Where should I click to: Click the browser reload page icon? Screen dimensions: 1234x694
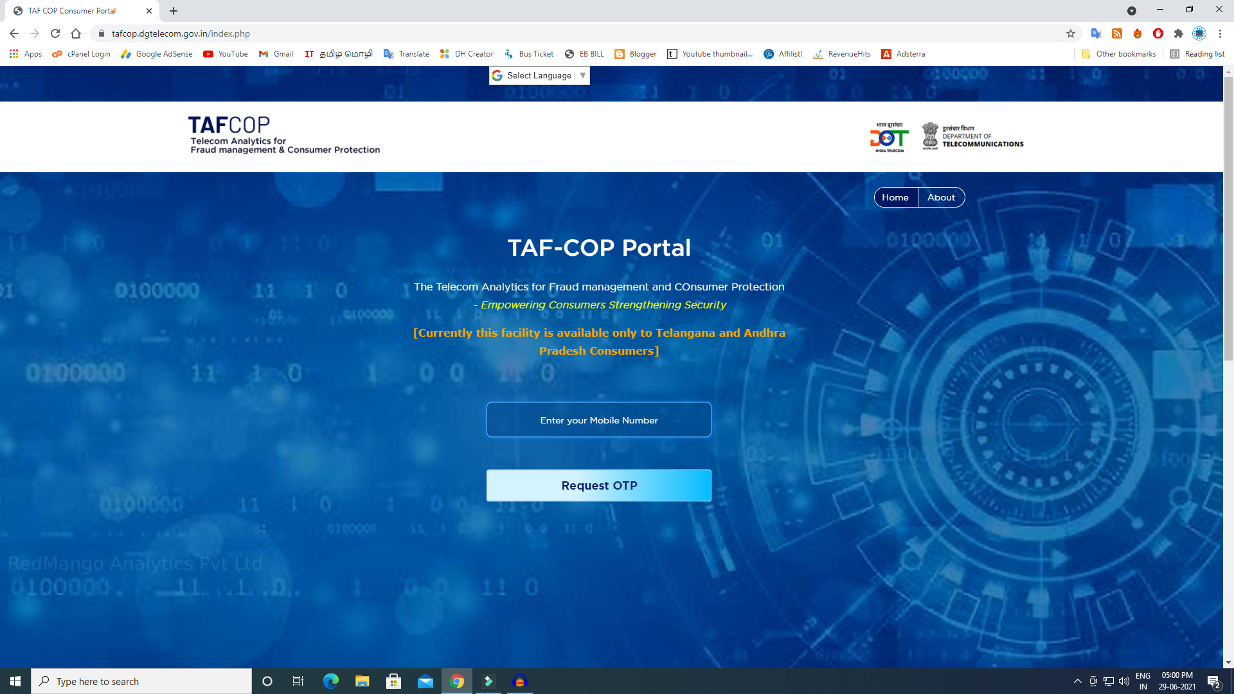click(x=55, y=33)
